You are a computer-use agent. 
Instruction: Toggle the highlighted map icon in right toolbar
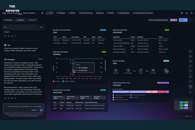click(x=190, y=87)
